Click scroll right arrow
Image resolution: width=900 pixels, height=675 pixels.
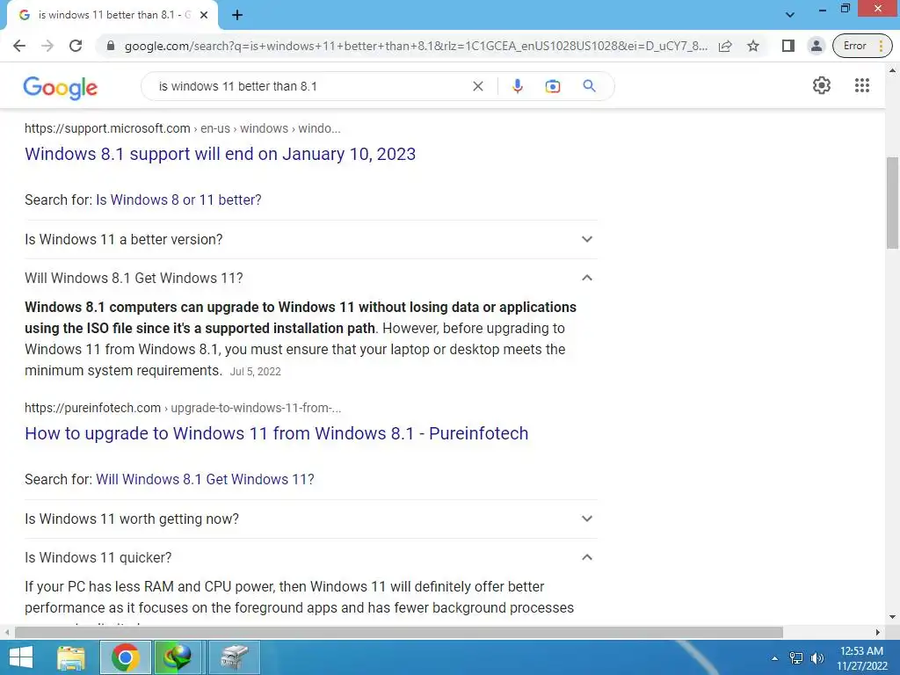[x=878, y=632]
